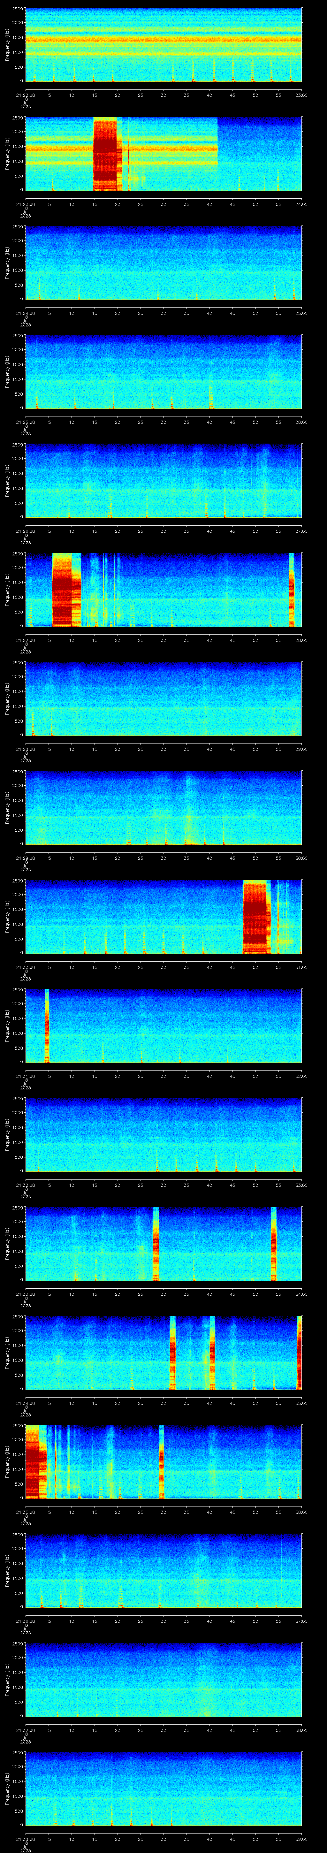
Task: Click the wide red burst in the 21:27:00 spectrogram
Action: point(66,590)
